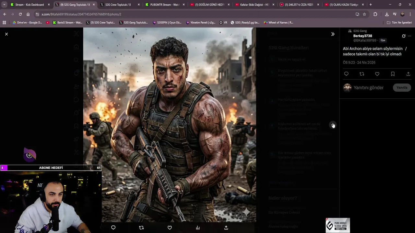Go to browser home page icon
The height and width of the screenshot is (233, 415).
(x=28, y=14)
